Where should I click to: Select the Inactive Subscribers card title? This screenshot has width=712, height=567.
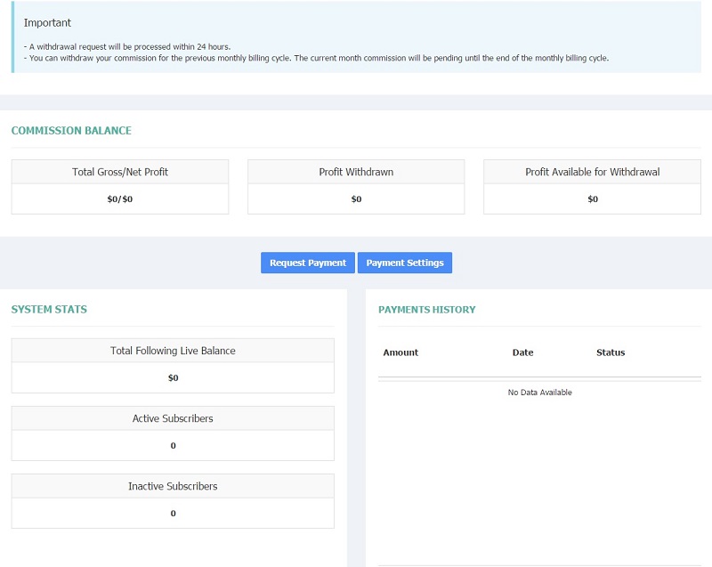point(173,486)
